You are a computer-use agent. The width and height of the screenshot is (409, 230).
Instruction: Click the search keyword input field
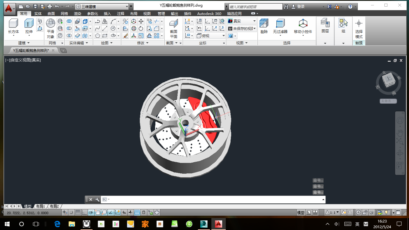point(255,7)
